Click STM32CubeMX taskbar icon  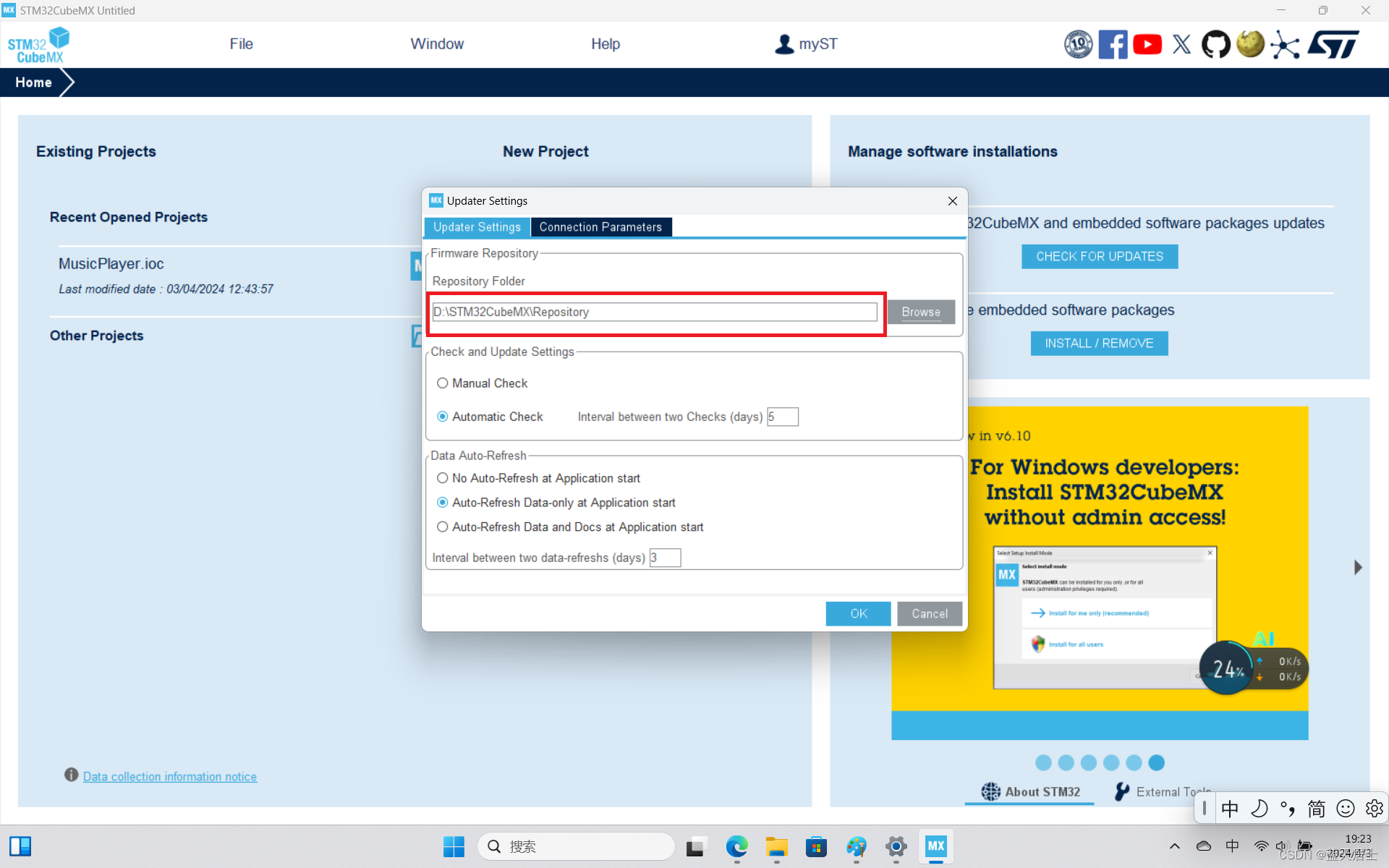[935, 846]
